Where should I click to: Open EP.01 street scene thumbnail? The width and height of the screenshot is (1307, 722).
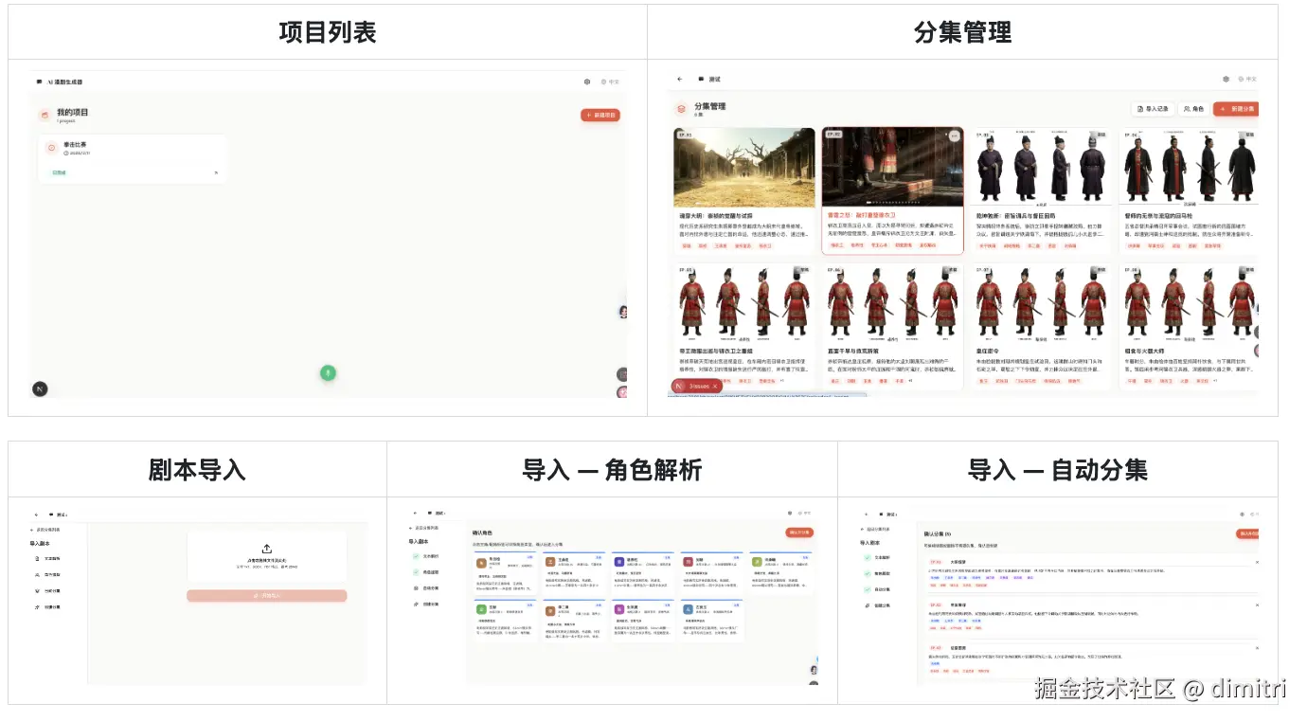click(x=744, y=168)
